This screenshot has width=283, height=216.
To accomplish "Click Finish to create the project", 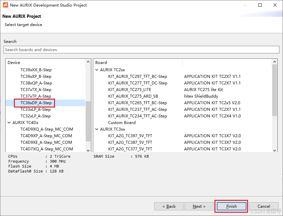I will pos(232,206).
